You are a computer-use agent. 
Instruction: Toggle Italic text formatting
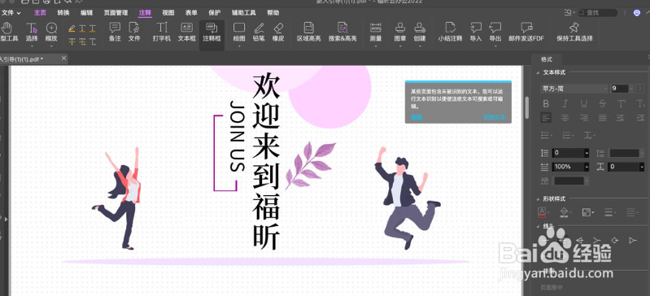565,103
